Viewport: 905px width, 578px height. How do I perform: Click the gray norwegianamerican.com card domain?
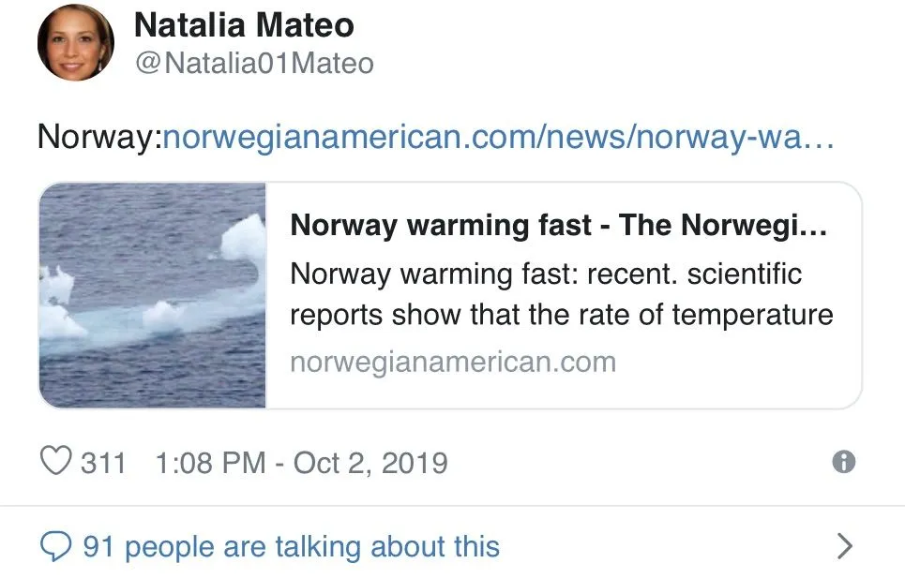click(x=453, y=362)
